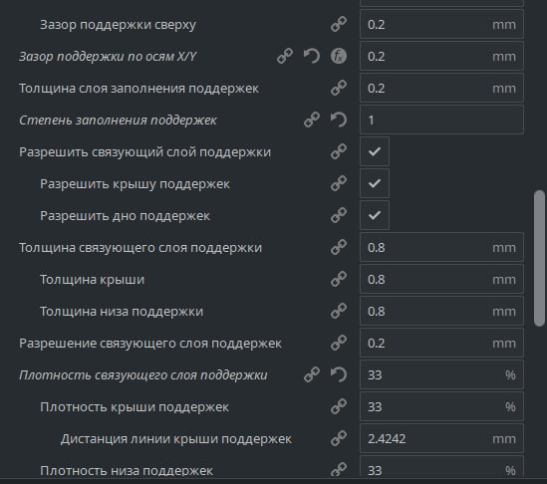Viewport: 547px width, 484px height.
Task: Click link icon for Плотность крыши поддержек
Action: tap(339, 406)
